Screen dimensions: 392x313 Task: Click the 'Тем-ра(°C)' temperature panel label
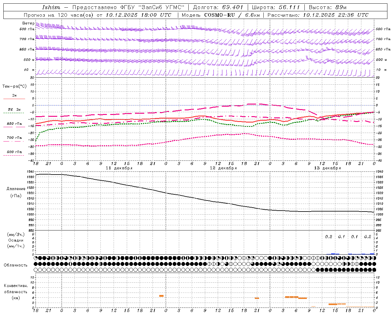(x=14, y=87)
